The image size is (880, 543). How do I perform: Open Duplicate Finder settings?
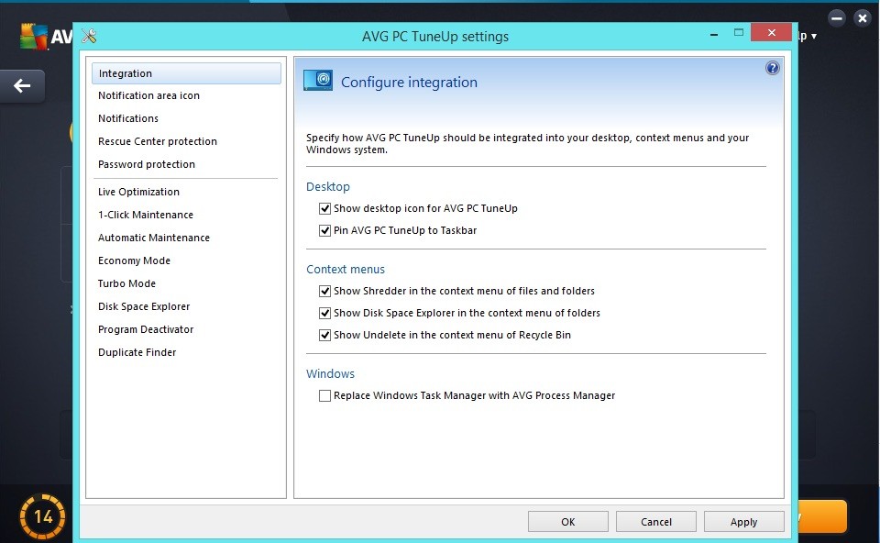pos(137,352)
